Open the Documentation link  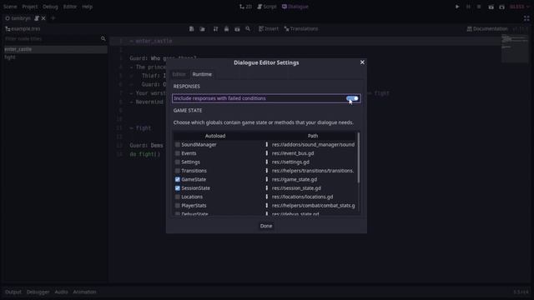pos(487,29)
